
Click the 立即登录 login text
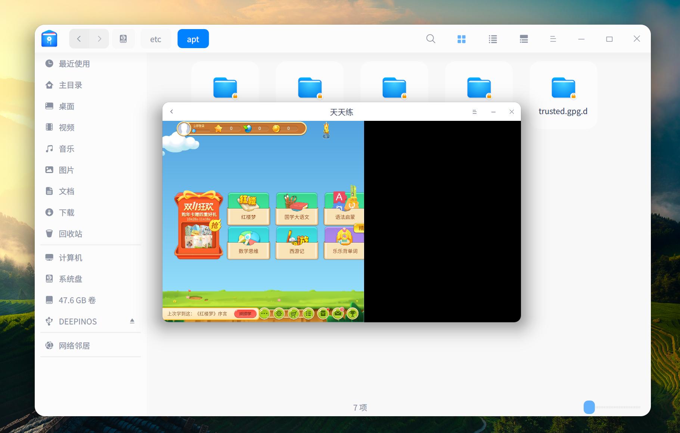(x=199, y=126)
